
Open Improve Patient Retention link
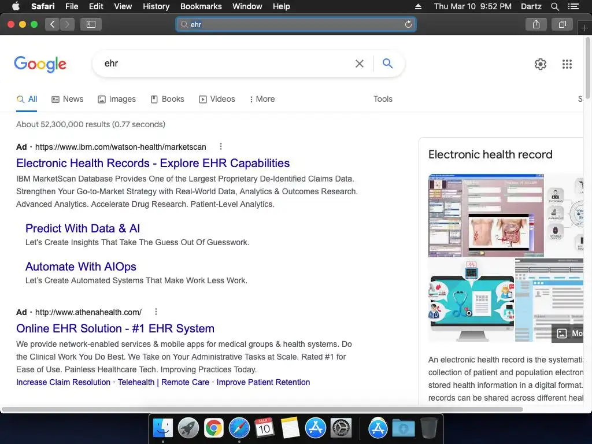[x=263, y=382]
